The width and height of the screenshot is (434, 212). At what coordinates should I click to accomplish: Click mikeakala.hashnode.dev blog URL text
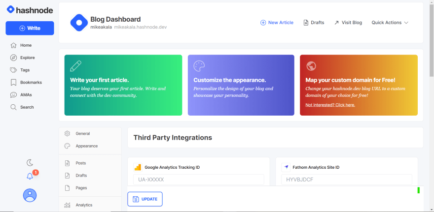coord(141,28)
